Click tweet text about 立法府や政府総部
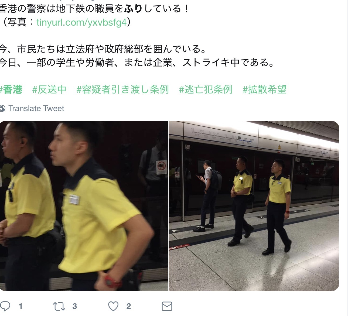The height and width of the screenshot is (316, 348). pos(103,49)
